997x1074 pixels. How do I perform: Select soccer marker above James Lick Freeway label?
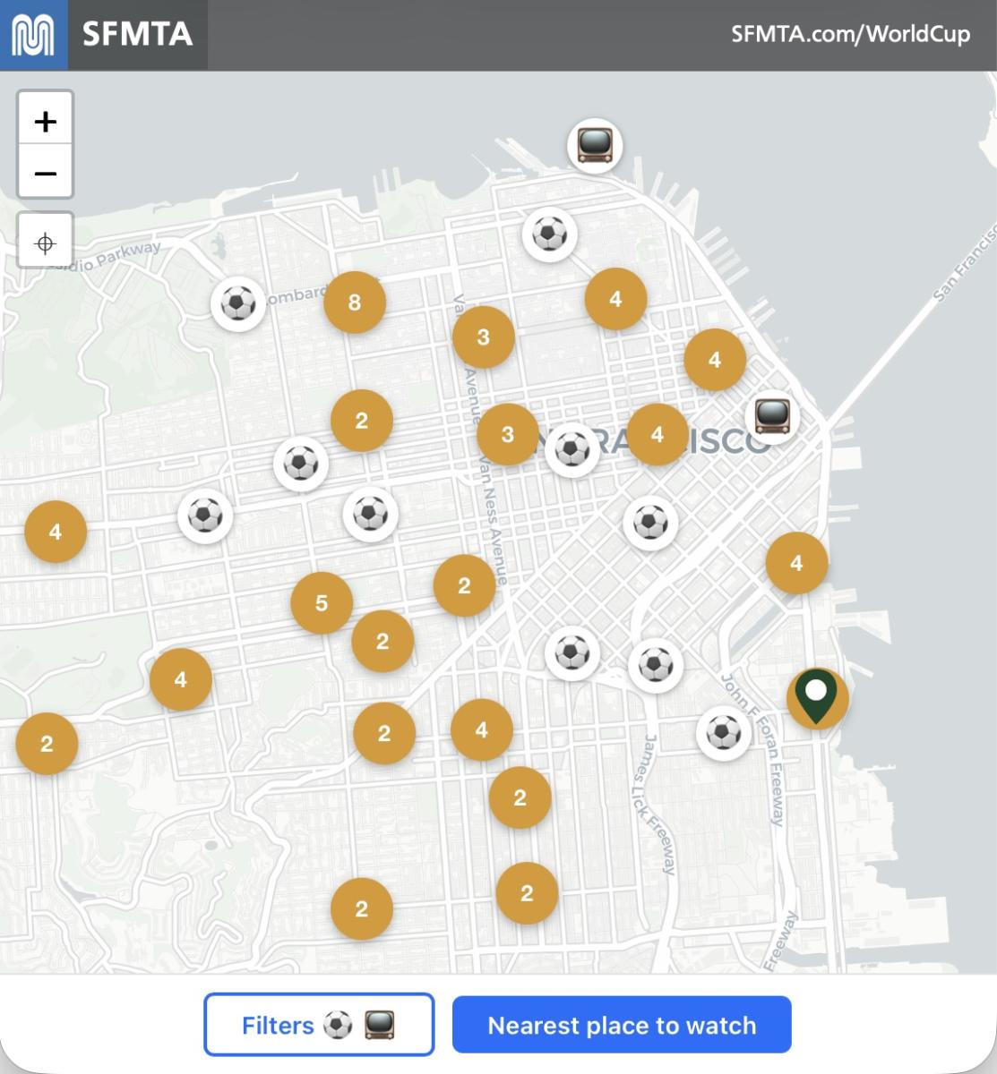(656, 665)
